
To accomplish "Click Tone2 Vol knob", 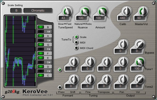I will click(x=140, y=79).
